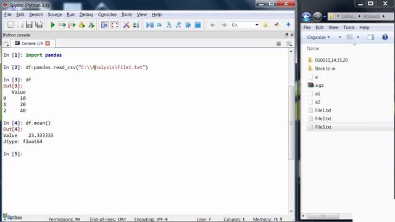This screenshot has width=395, height=222.
Task: Close the Console 1/A tab
Action: pos(48,43)
